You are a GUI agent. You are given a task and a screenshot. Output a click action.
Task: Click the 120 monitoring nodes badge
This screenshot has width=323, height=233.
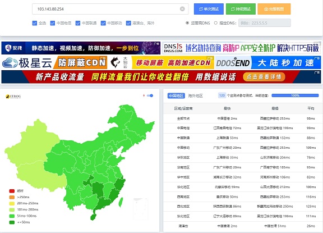coord(222,95)
